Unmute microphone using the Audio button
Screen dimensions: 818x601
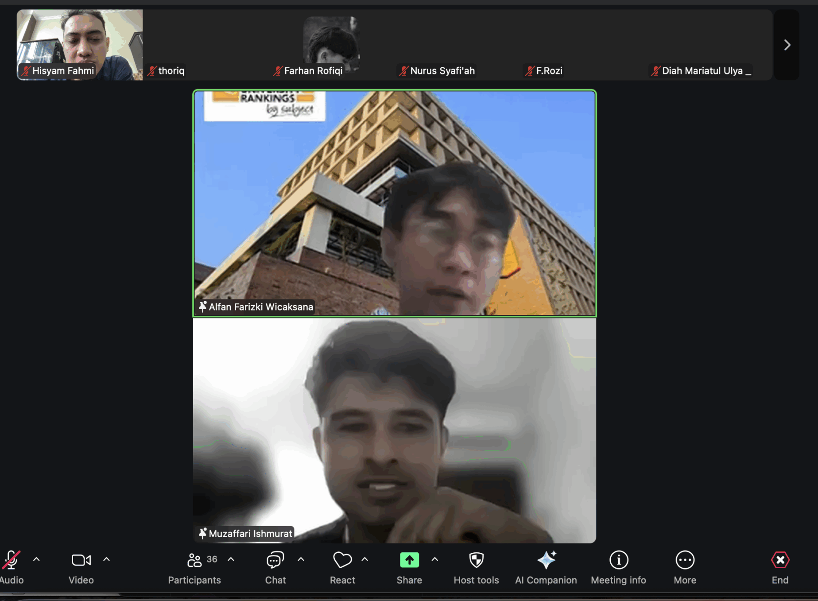pos(12,561)
